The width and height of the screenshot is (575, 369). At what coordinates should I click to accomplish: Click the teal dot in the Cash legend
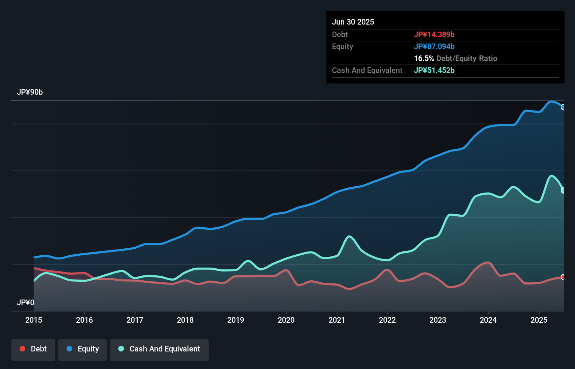121,349
